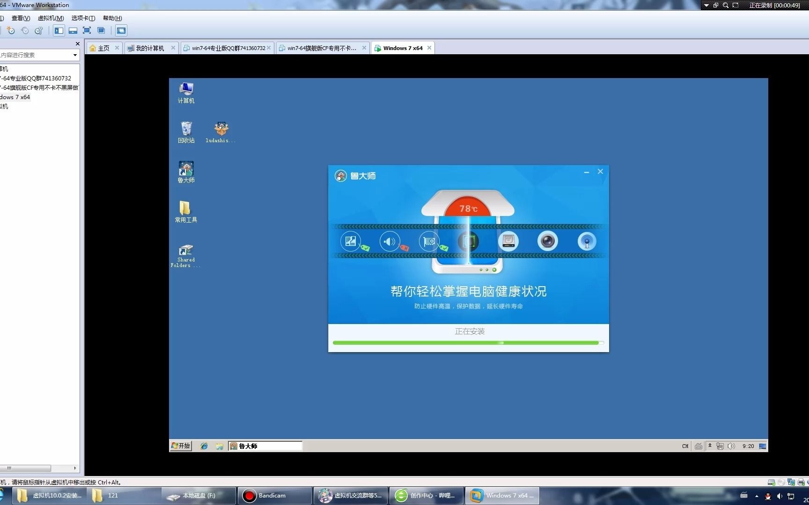Click the VMware status bar hard disk icon
The width and height of the screenshot is (809, 505).
coord(771,482)
